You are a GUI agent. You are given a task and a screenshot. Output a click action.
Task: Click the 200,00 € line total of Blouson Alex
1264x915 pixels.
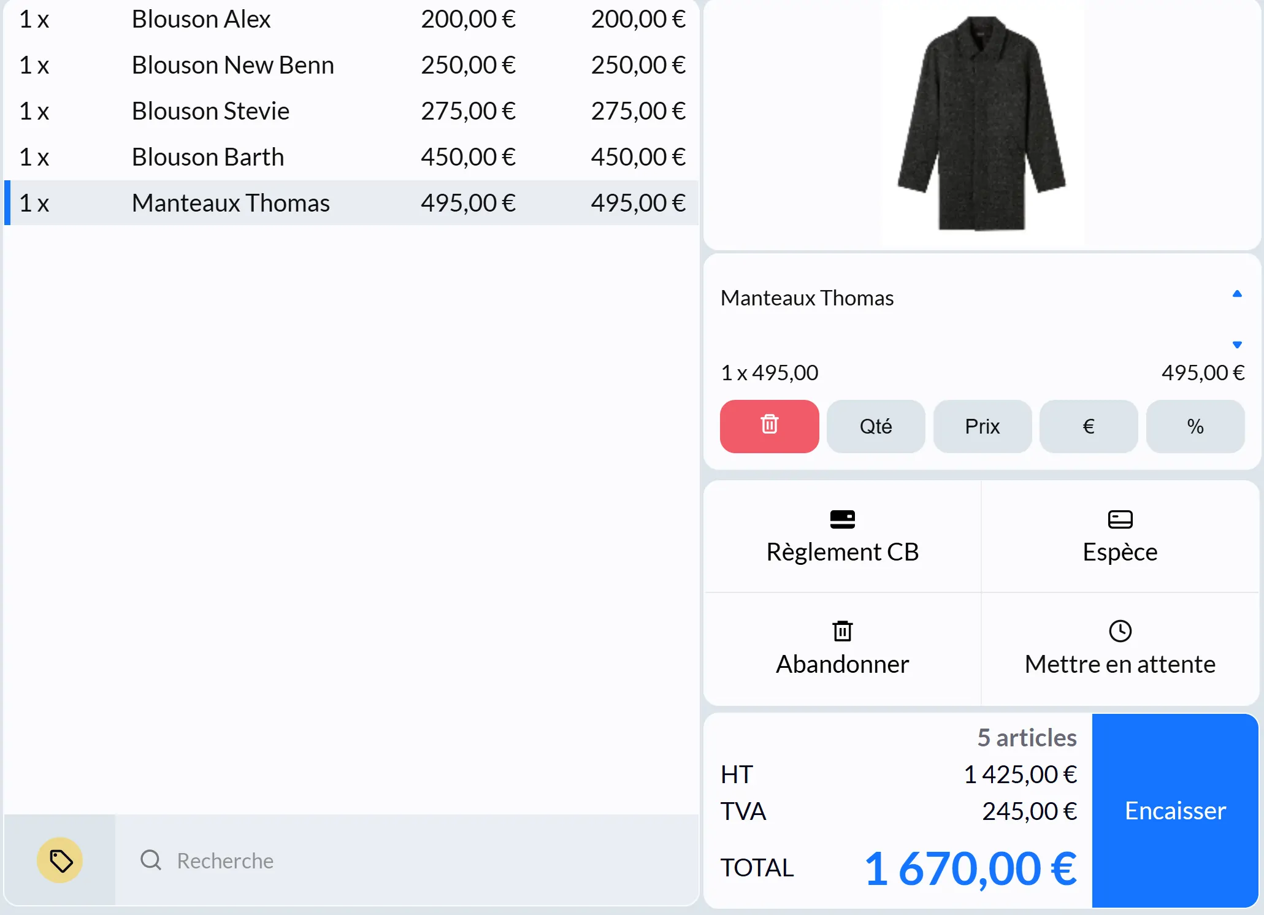[638, 20]
